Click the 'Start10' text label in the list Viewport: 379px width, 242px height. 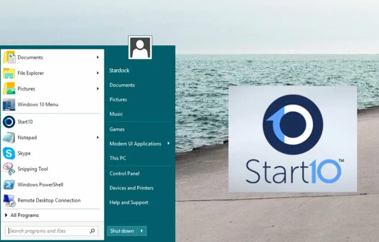[25, 122]
